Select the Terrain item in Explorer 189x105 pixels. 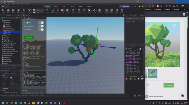coord(7,24)
